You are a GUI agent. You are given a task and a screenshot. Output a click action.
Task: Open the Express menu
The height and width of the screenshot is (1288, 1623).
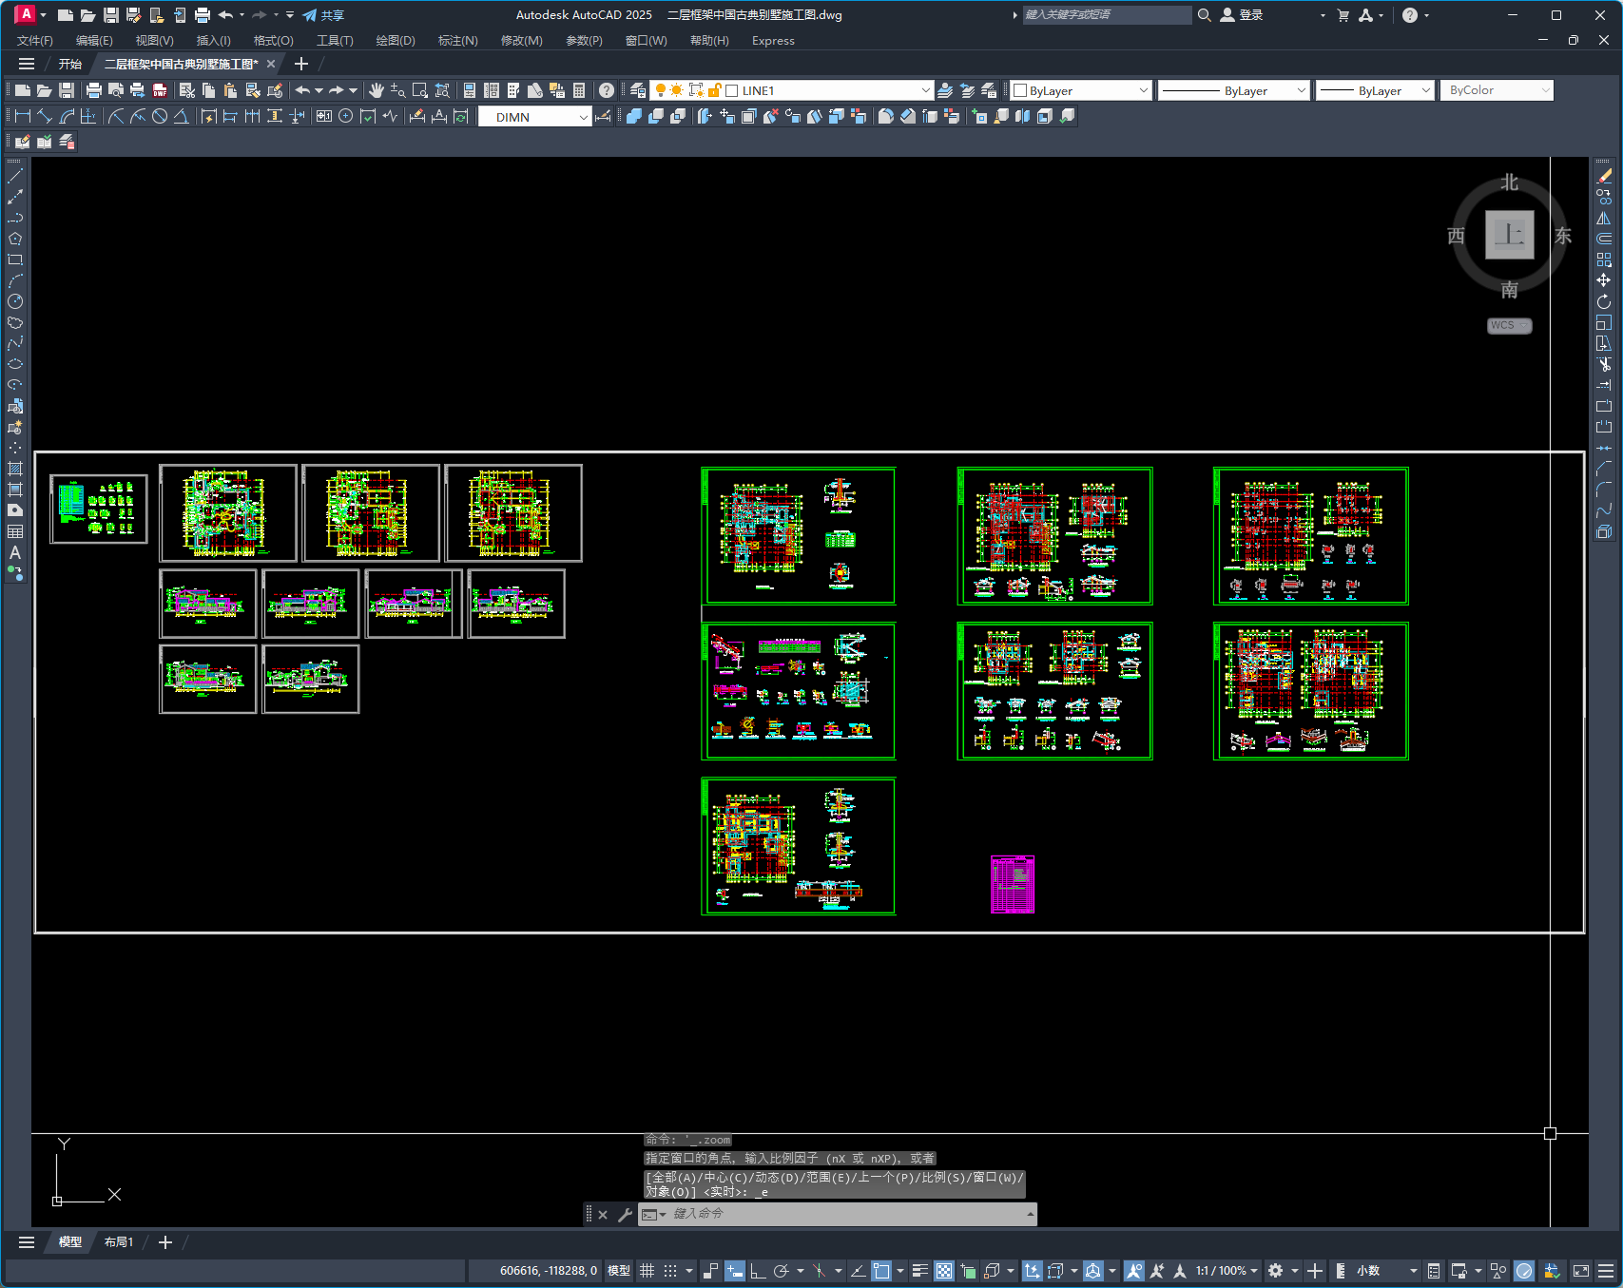[x=773, y=40]
